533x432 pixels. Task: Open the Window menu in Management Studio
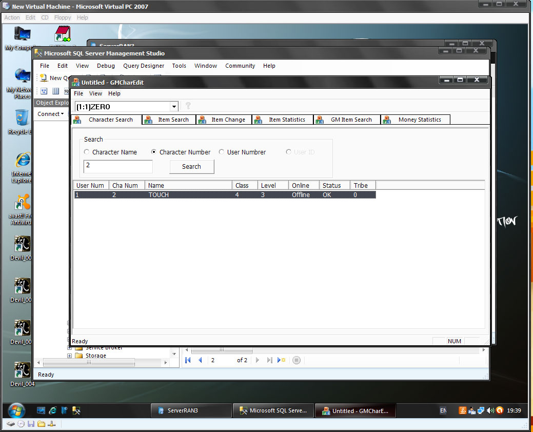click(x=206, y=66)
